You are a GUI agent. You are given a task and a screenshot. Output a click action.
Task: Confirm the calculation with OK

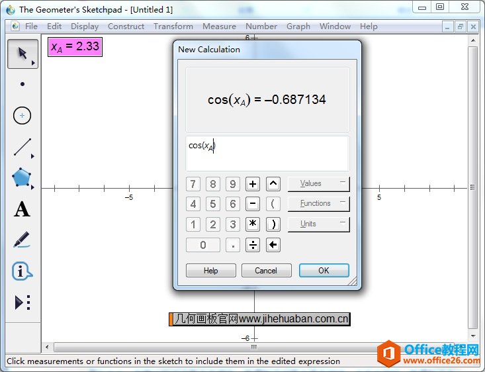click(324, 271)
